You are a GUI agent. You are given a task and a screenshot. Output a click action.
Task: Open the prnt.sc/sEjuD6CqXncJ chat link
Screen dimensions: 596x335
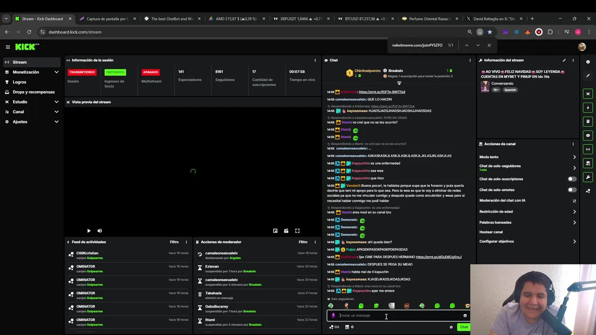(439, 257)
